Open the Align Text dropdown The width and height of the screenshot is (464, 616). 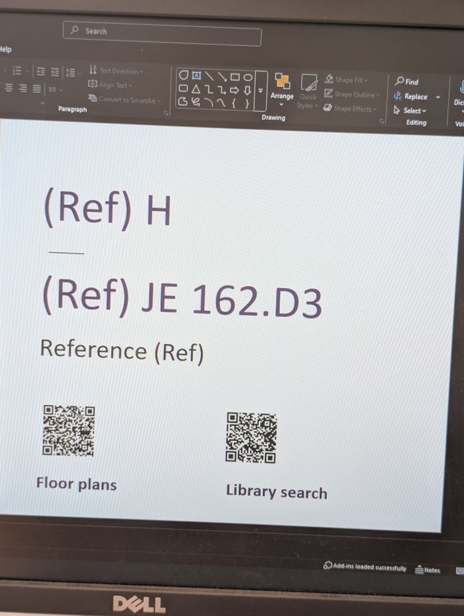tap(110, 85)
